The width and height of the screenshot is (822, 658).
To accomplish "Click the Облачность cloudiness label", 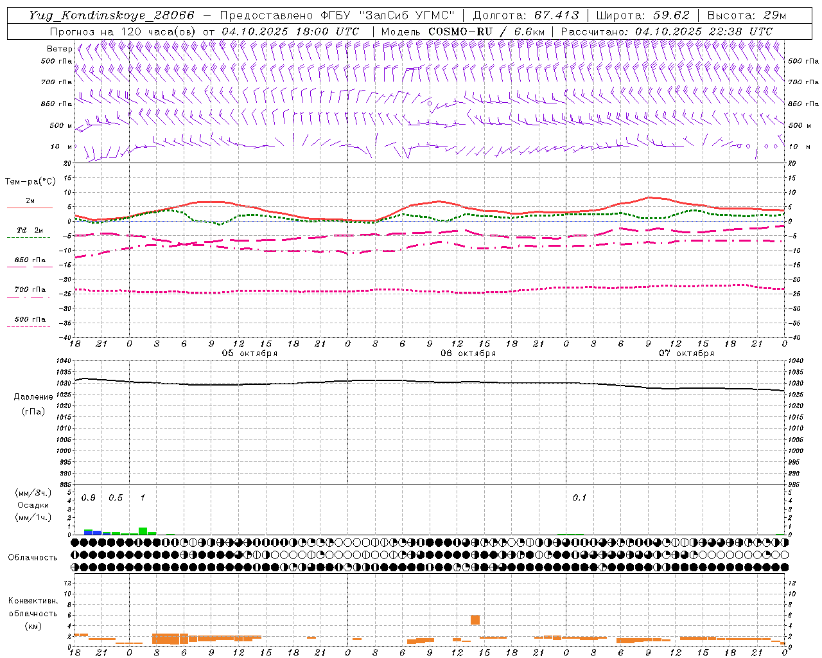I will tap(33, 557).
